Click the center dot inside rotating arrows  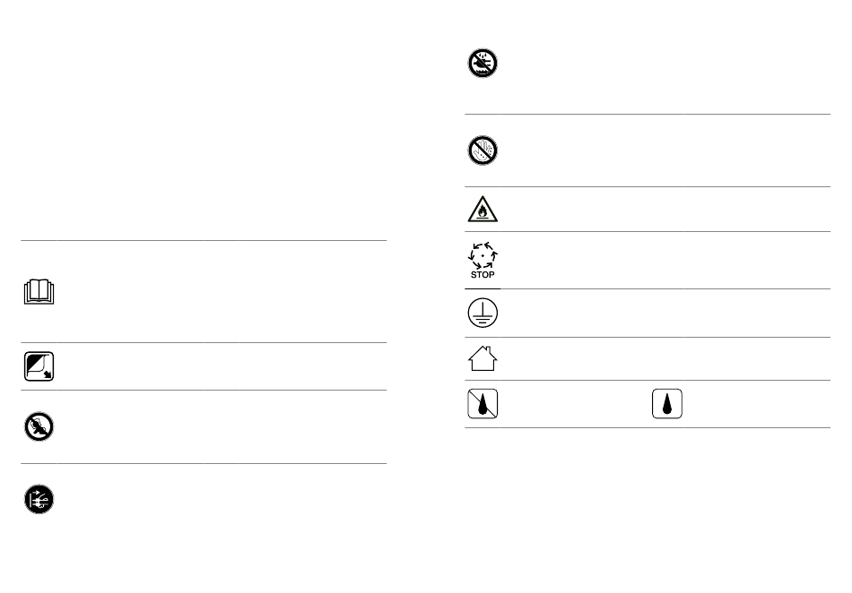pyautogui.click(x=483, y=255)
